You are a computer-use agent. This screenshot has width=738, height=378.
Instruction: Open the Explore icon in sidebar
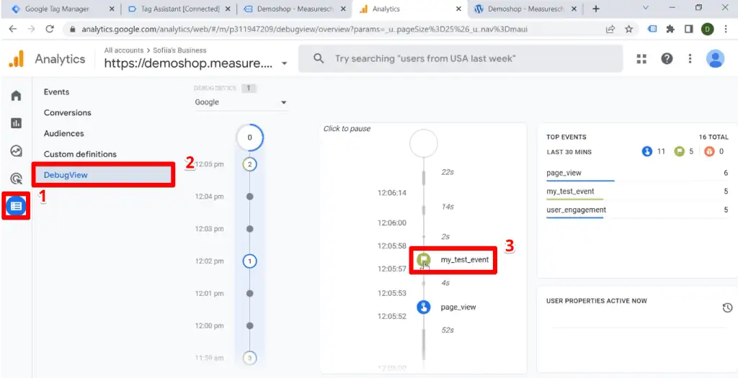[16, 150]
